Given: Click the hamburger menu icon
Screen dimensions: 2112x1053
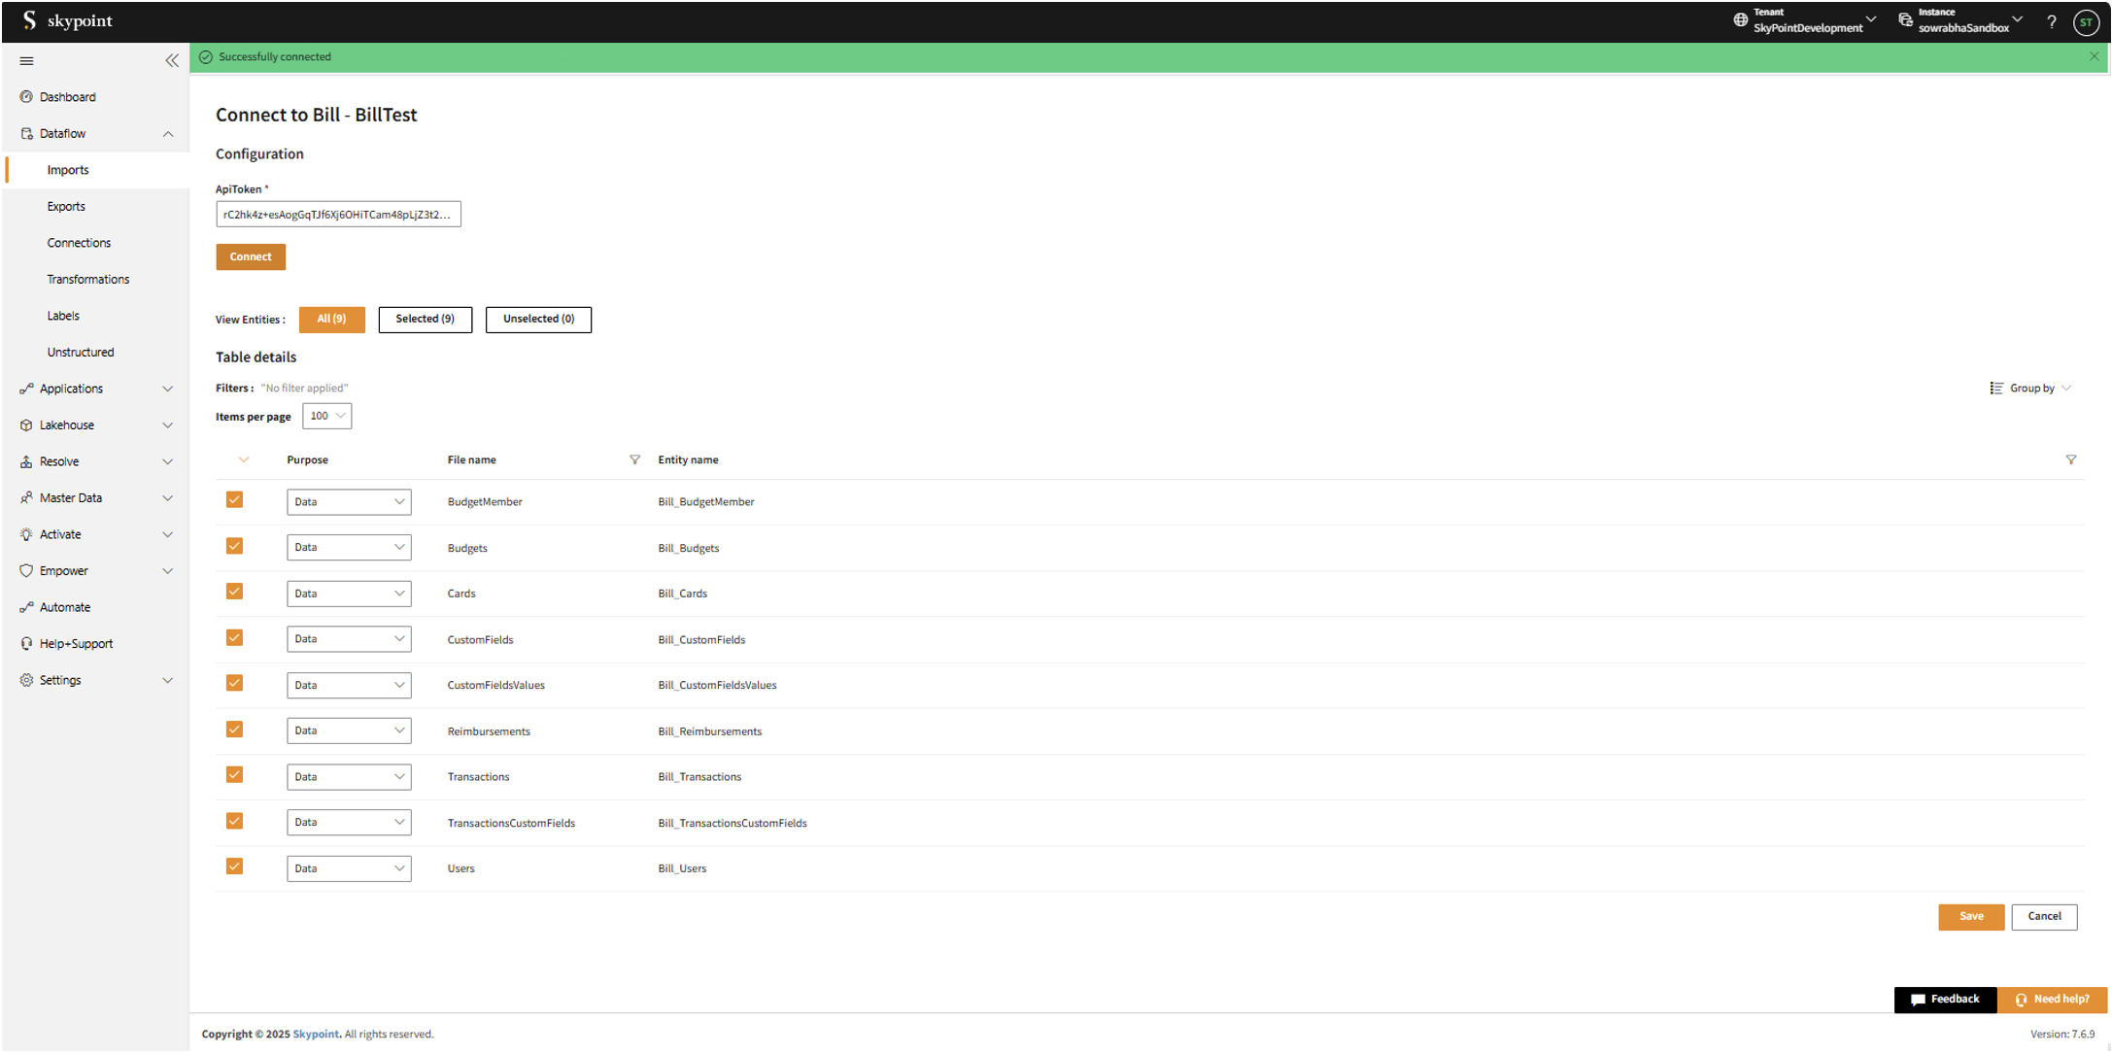Looking at the screenshot, I should coord(27,60).
